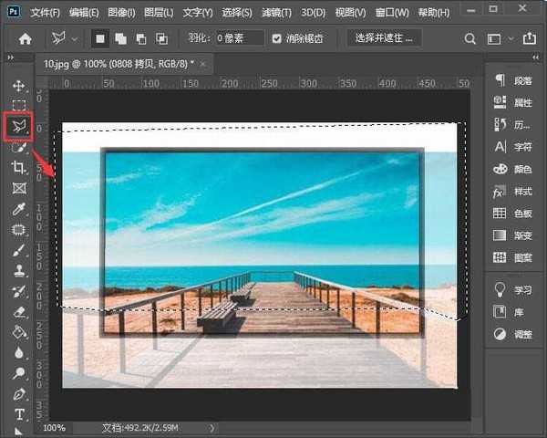Open the 属性 (Properties) panel
Screen dimensions: 547x438
(x=511, y=102)
